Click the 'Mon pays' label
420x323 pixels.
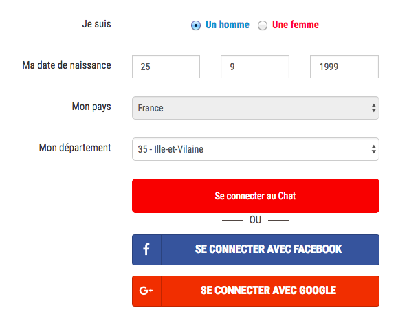tap(91, 107)
